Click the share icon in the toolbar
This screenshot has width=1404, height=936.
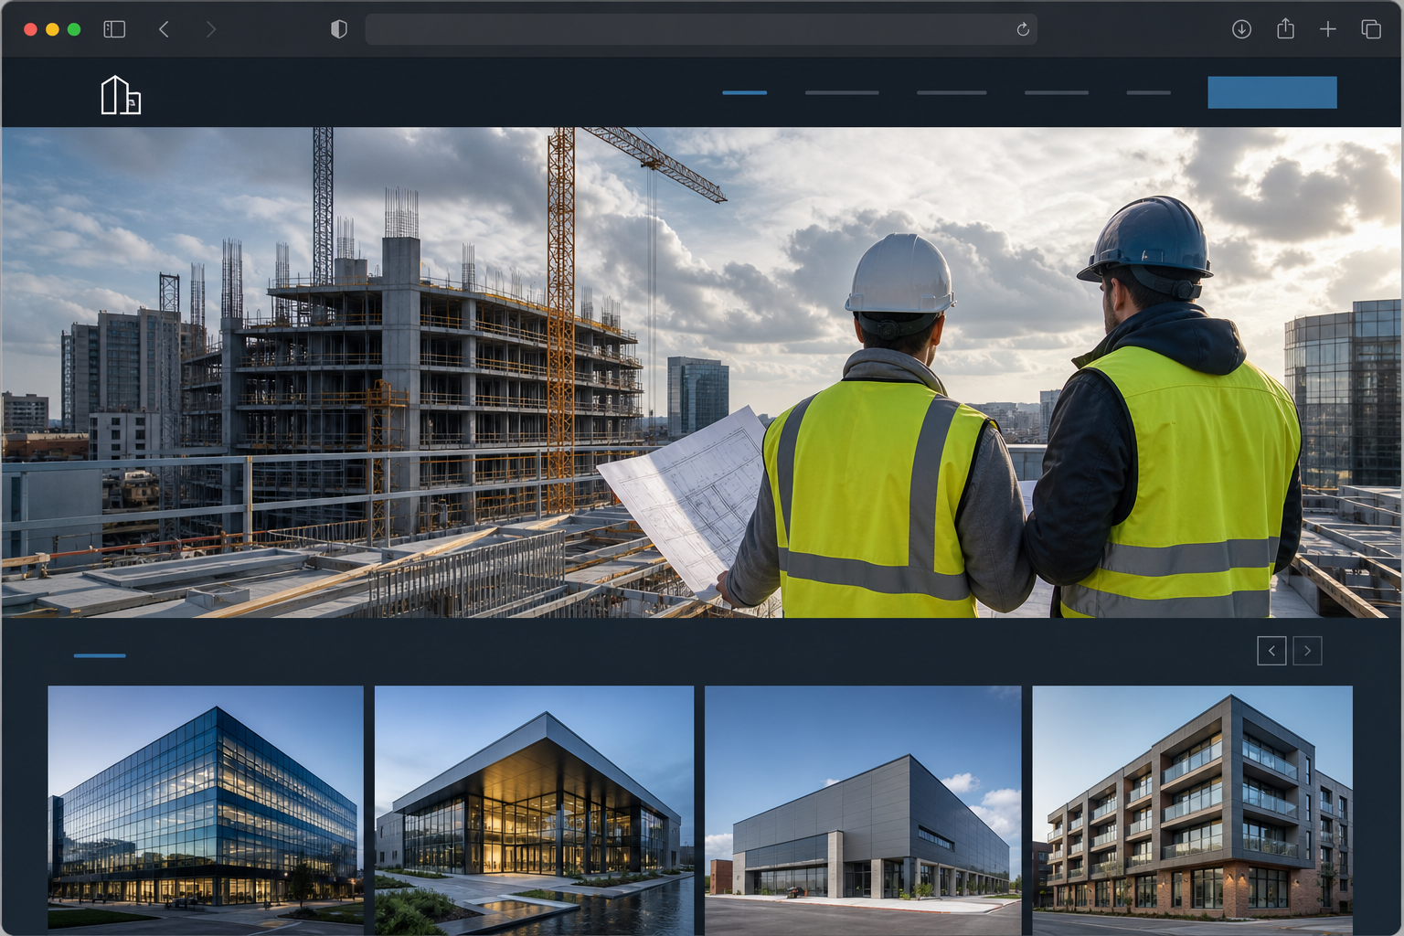click(1285, 28)
